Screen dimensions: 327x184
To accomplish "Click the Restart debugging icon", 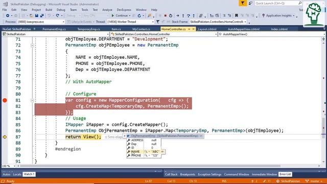I will click(x=171, y=16).
